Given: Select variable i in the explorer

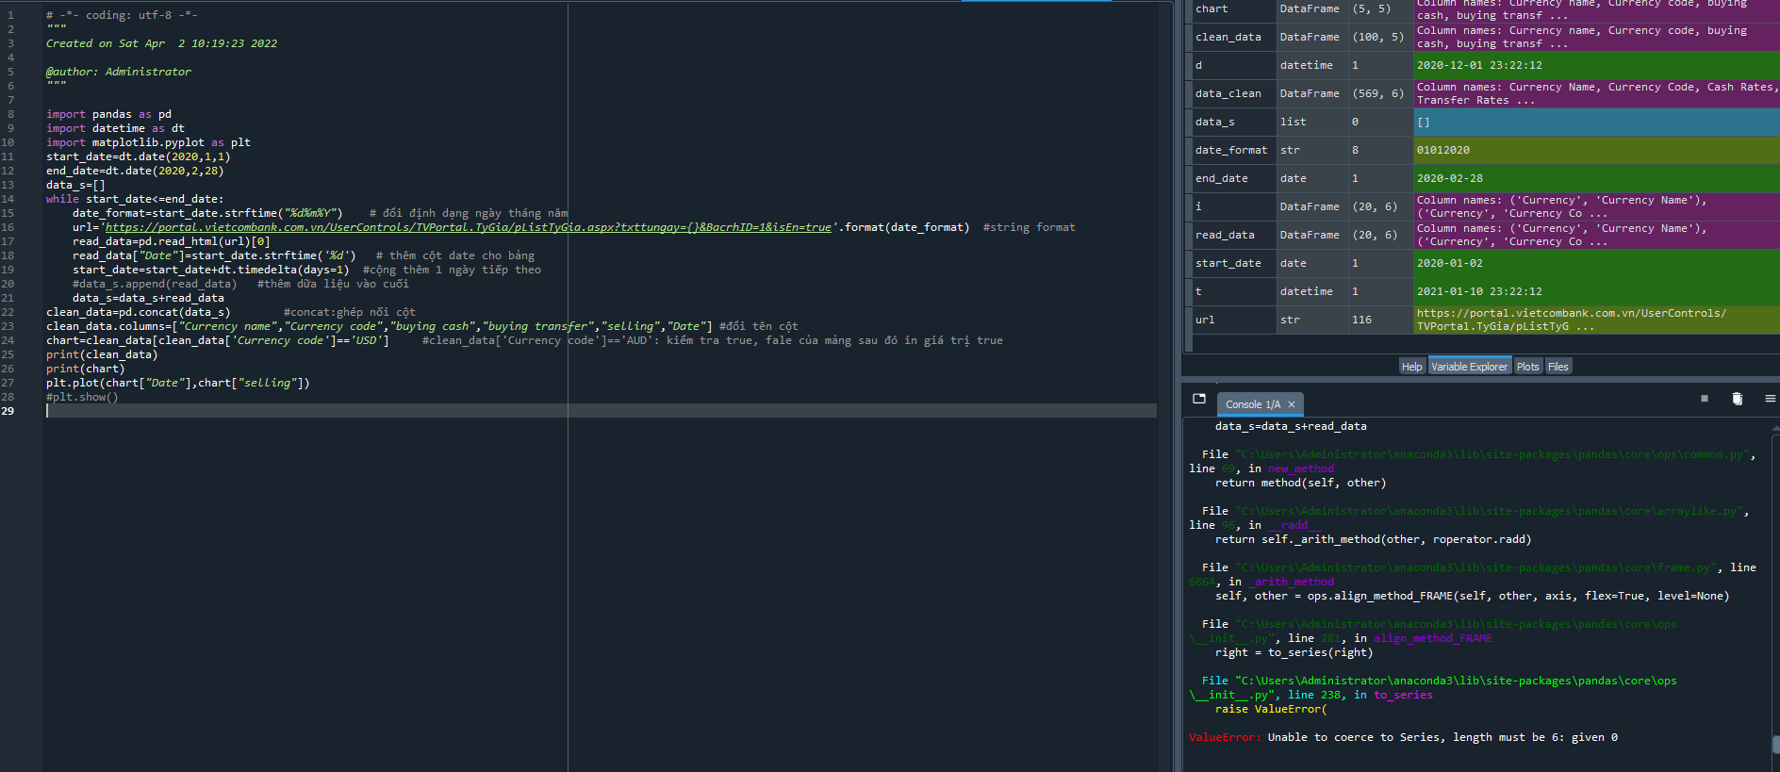Looking at the screenshot, I should pos(1198,206).
